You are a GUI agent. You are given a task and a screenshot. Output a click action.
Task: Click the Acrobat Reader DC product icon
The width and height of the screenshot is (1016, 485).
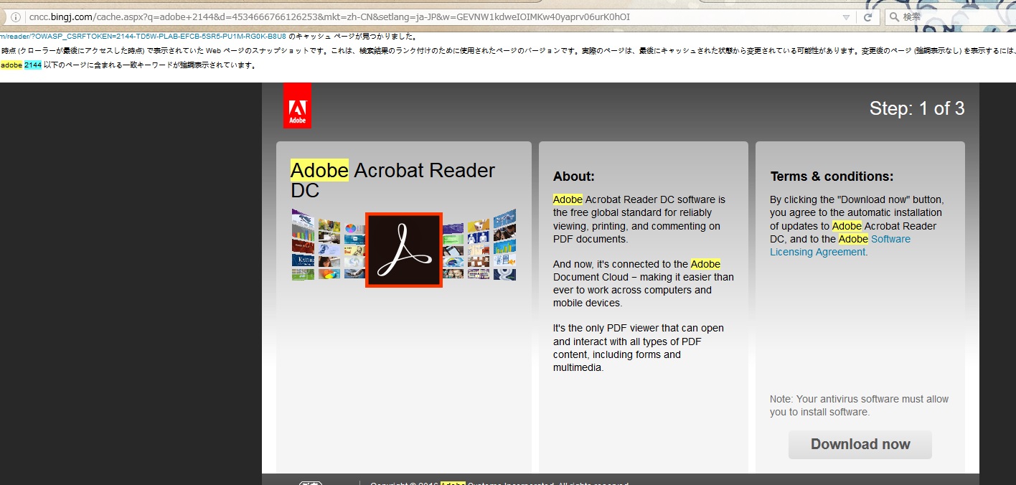coord(403,250)
